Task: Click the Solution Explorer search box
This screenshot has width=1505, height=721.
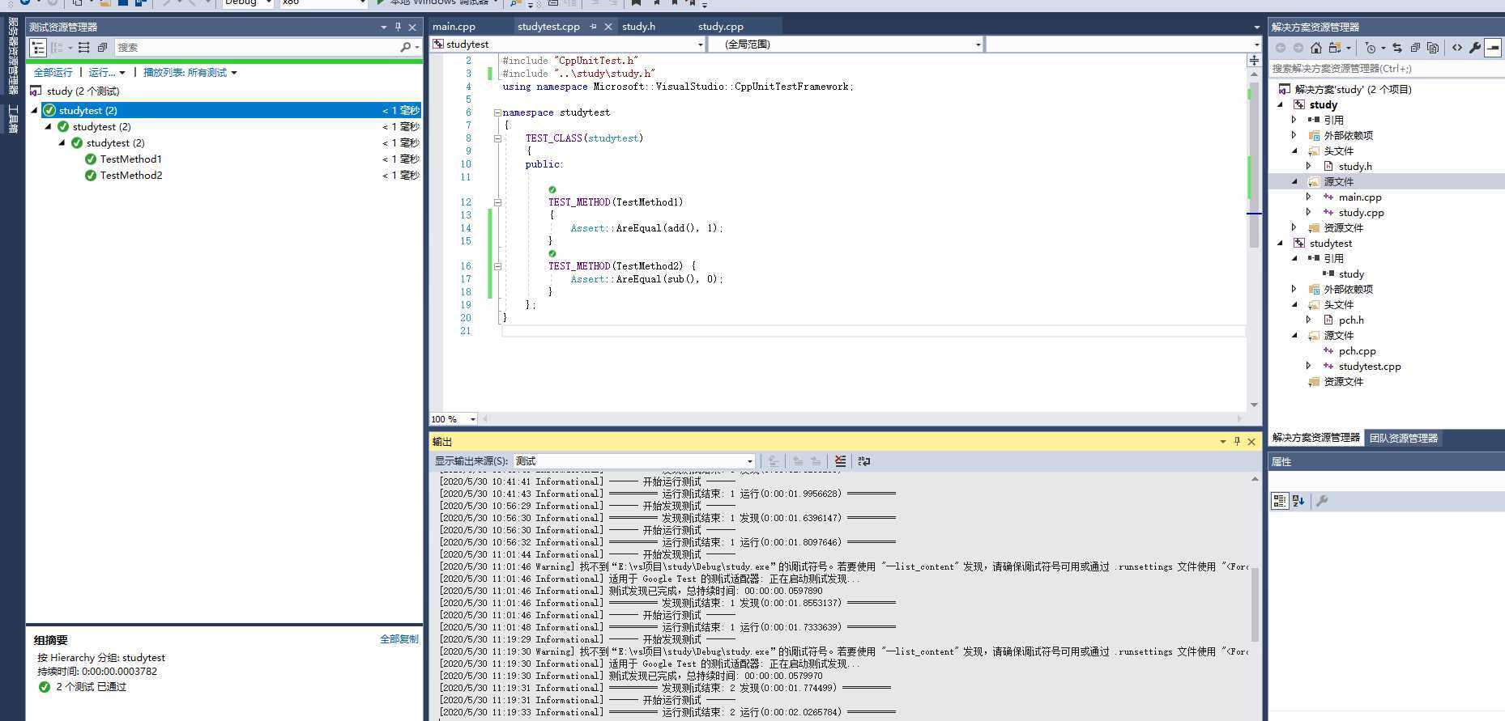Action: (x=1386, y=69)
